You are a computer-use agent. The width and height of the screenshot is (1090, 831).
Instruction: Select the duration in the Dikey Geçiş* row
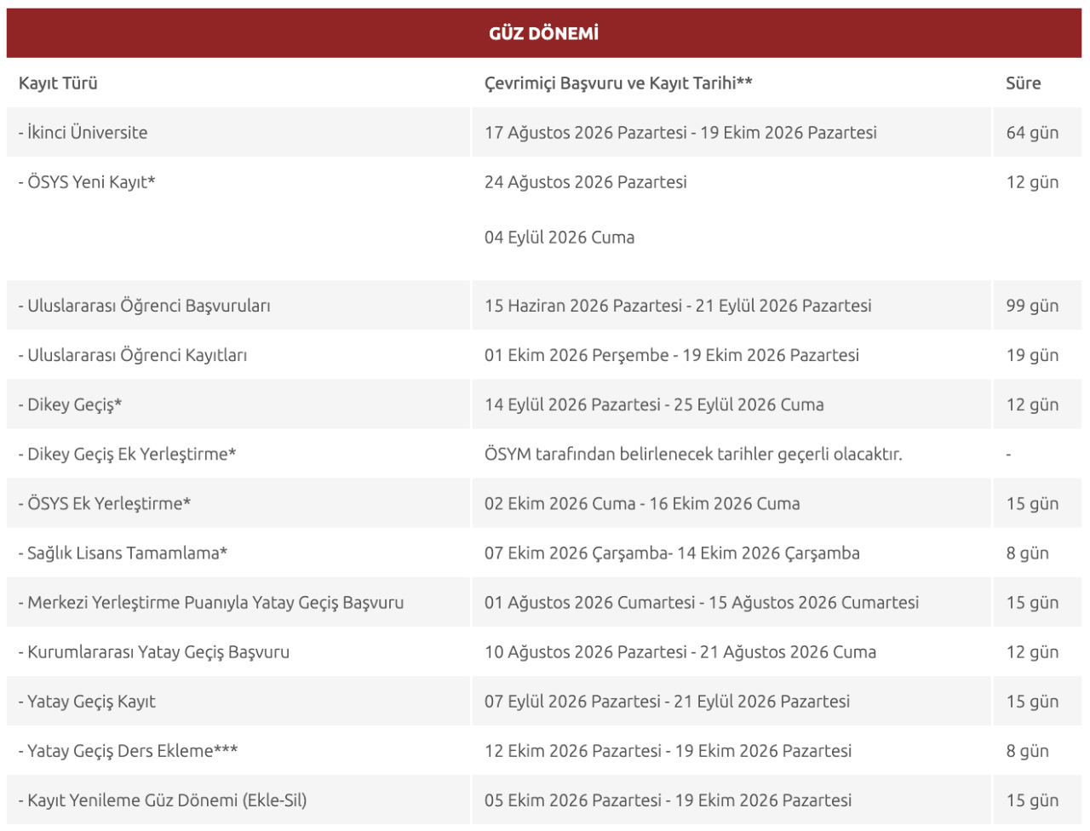[x=1032, y=404]
